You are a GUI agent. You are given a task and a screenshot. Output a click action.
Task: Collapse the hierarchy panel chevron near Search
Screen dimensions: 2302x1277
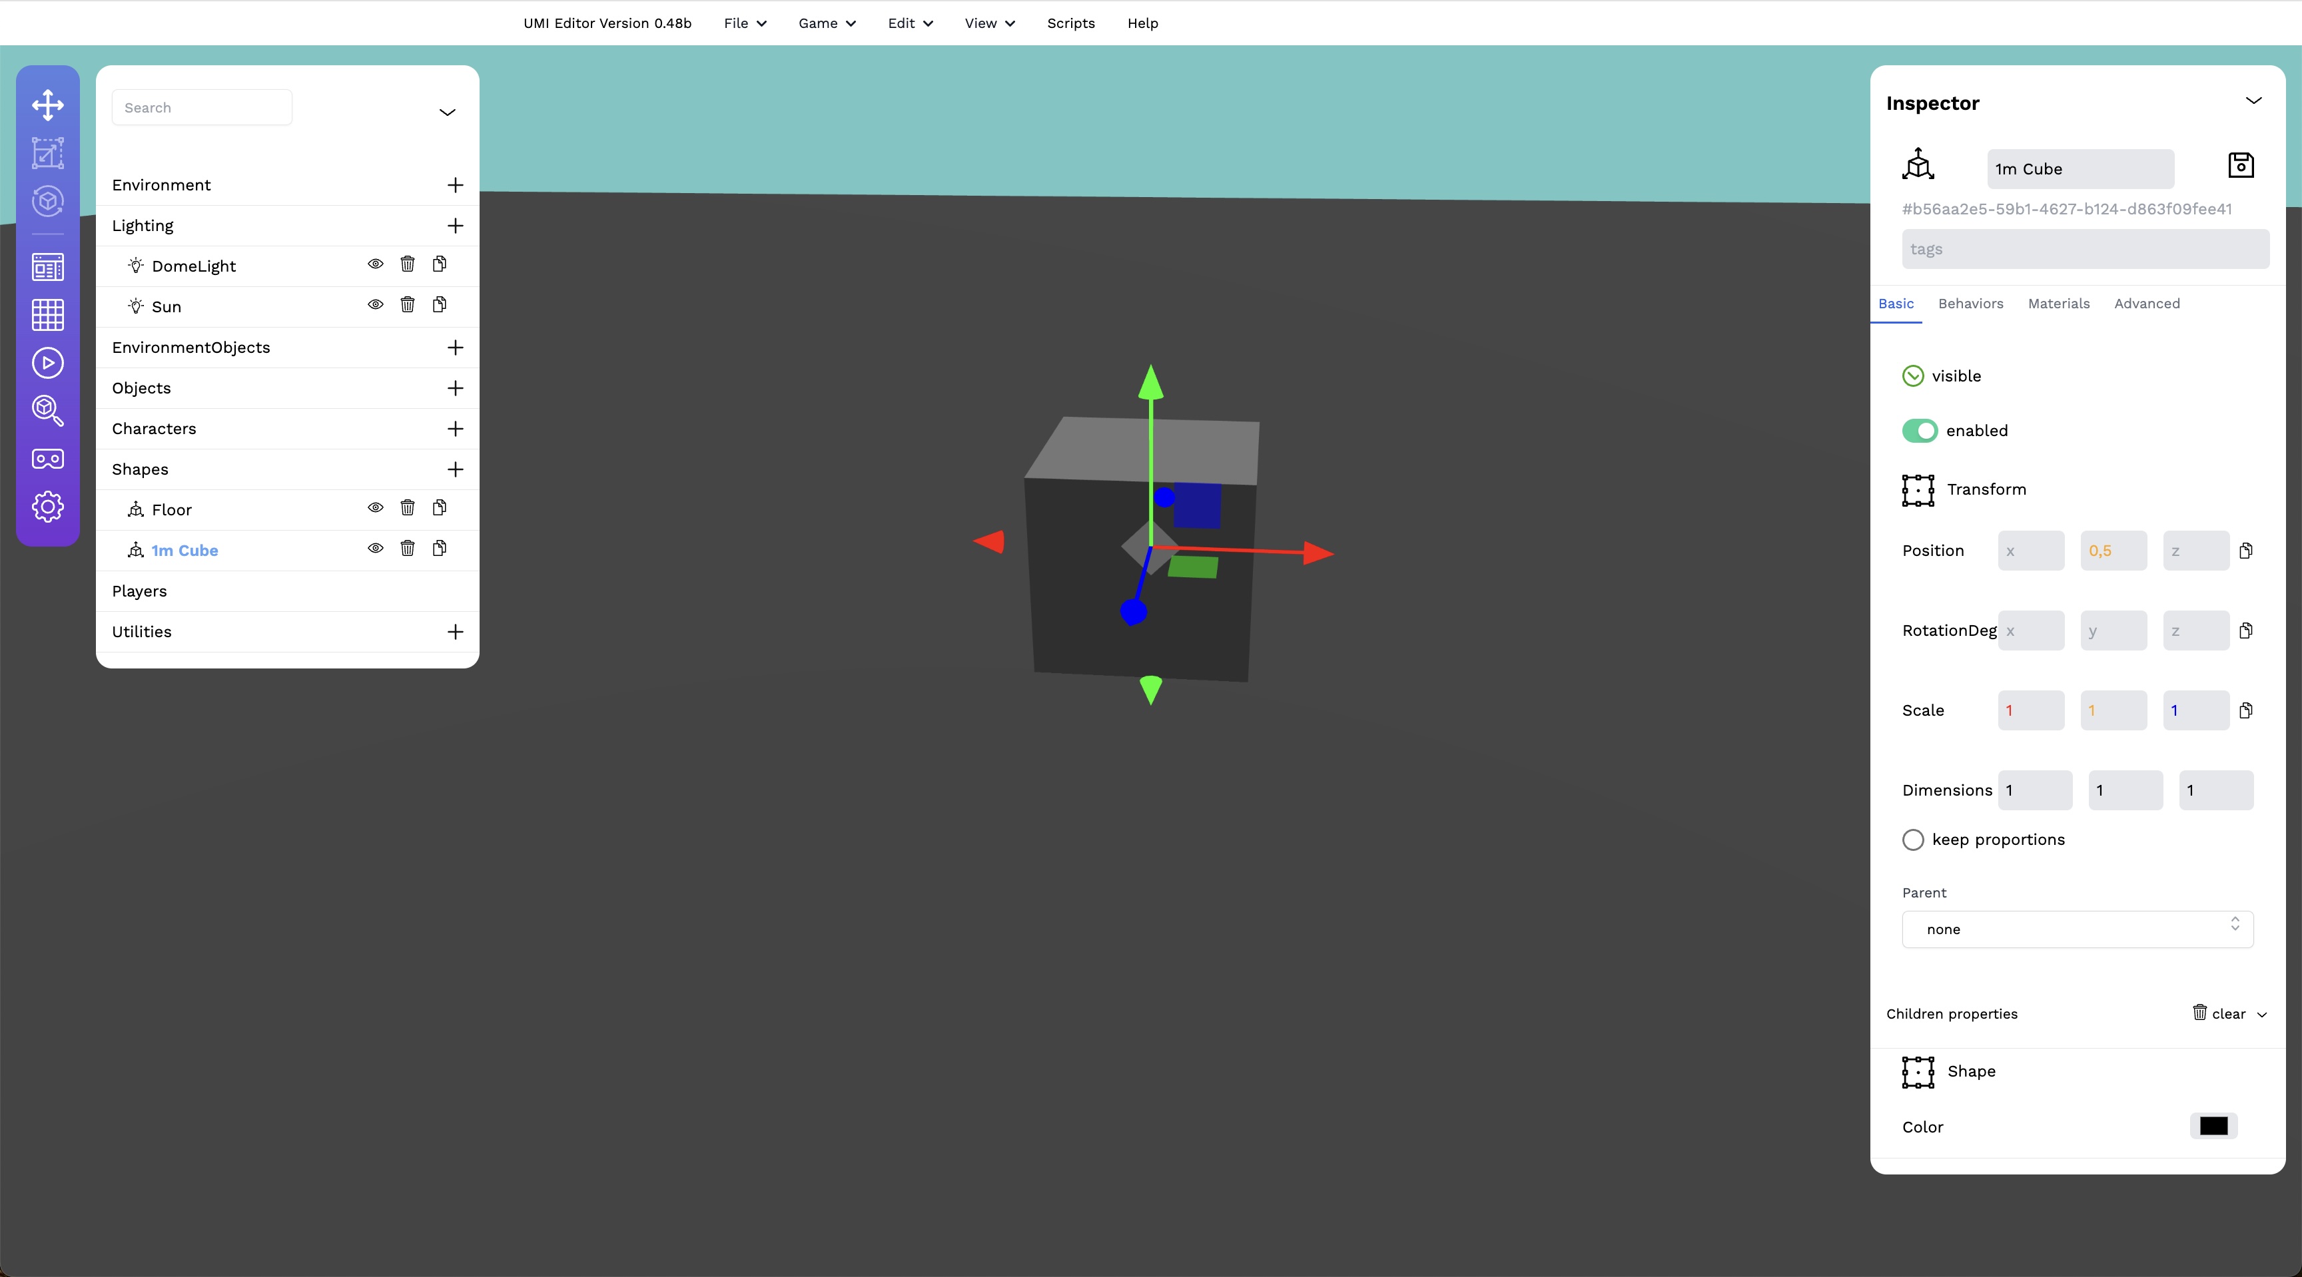(447, 113)
